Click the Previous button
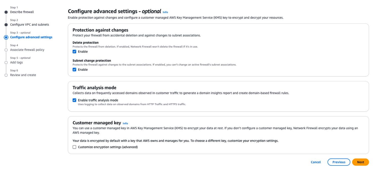 coord(339,162)
